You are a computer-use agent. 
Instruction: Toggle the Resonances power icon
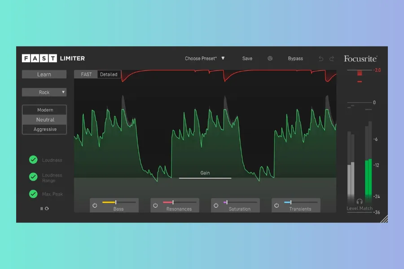[x=155, y=205]
